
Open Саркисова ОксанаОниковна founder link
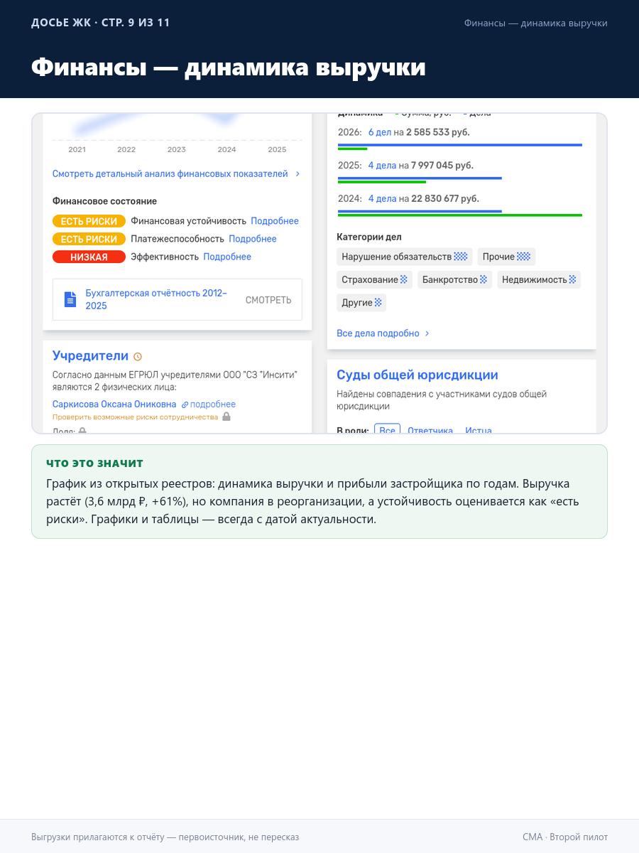point(114,404)
